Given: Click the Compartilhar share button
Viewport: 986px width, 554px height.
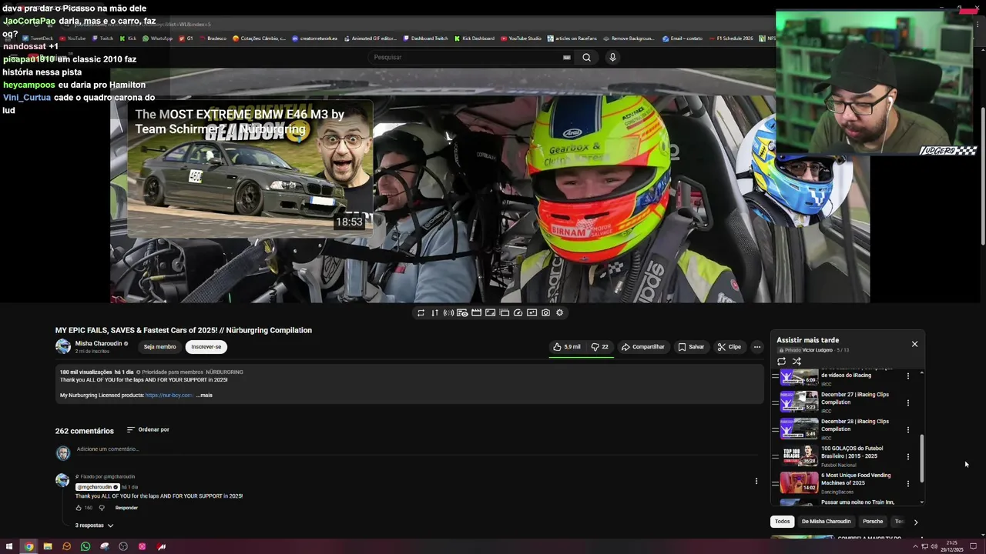Looking at the screenshot, I should click(x=643, y=347).
